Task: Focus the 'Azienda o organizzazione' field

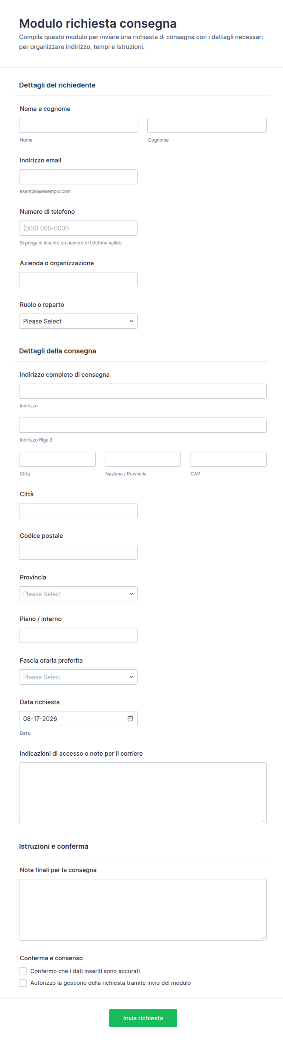Action: click(x=78, y=280)
